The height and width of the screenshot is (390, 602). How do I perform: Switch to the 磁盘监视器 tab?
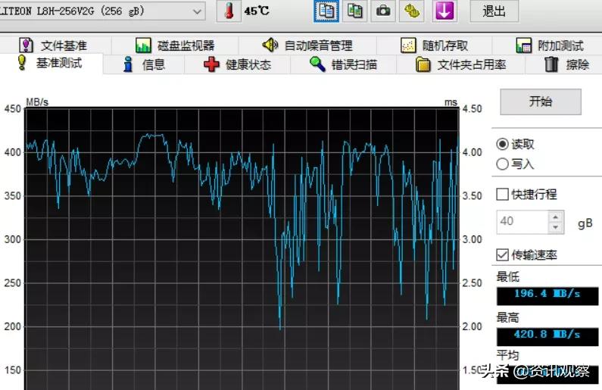click(175, 45)
